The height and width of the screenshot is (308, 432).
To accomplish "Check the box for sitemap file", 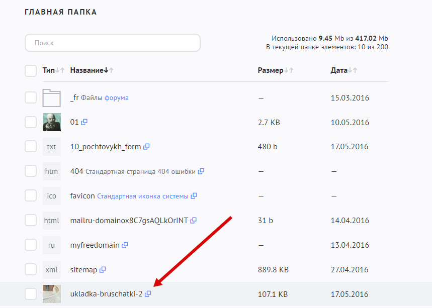I will coord(31,270).
